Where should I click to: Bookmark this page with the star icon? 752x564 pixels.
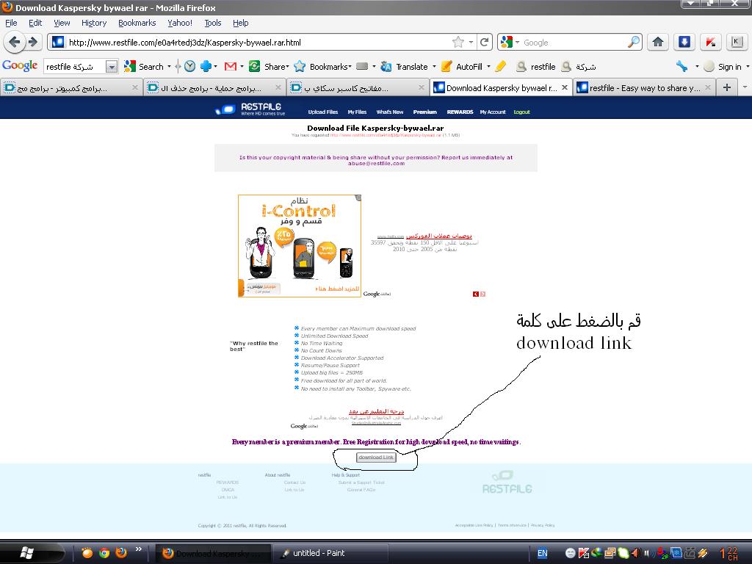(458, 42)
